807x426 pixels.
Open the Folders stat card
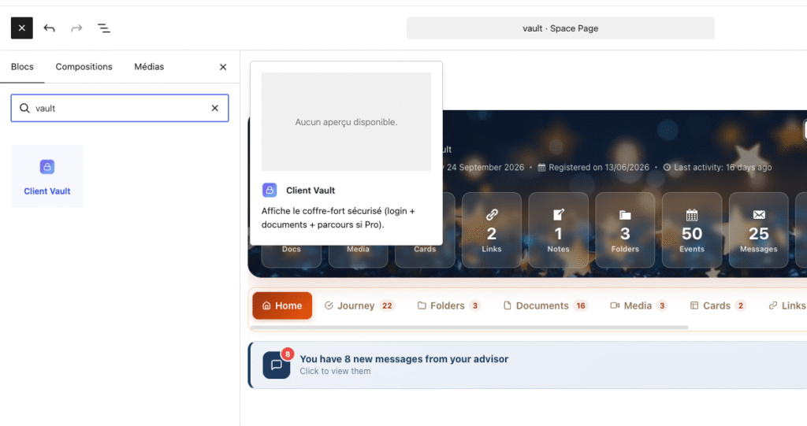pyautogui.click(x=625, y=230)
